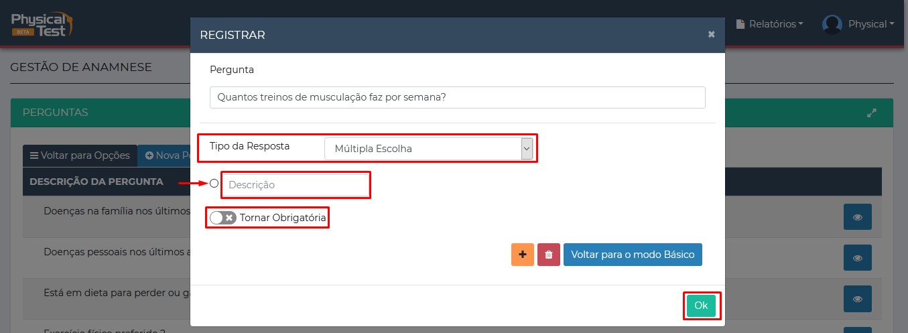Click the Voltar para Opções tab

[x=80, y=155]
